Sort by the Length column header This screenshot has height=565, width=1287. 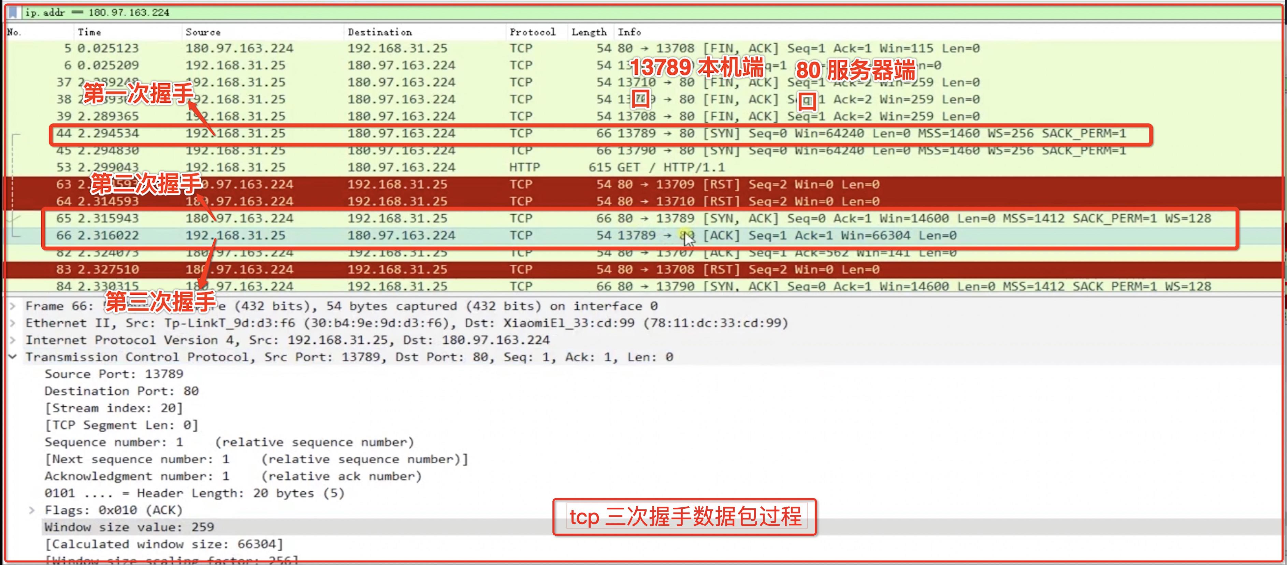click(590, 32)
